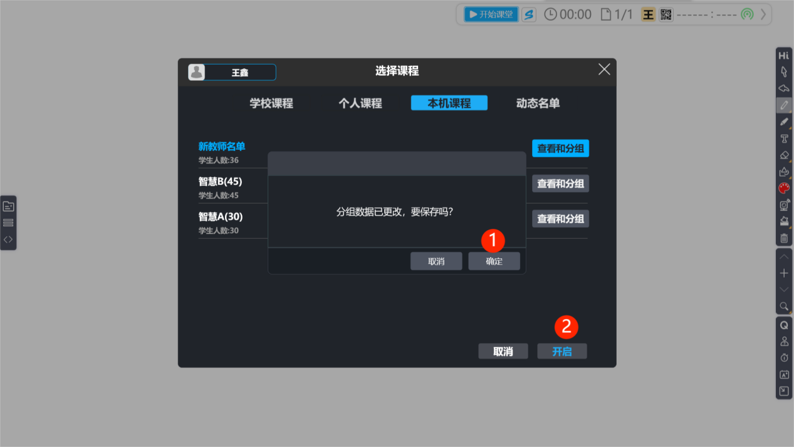Click the QR code icon in top bar
The image size is (794, 447).
[x=666, y=14]
